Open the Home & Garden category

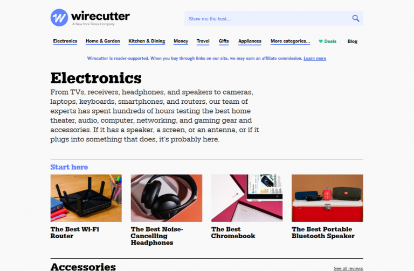103,41
